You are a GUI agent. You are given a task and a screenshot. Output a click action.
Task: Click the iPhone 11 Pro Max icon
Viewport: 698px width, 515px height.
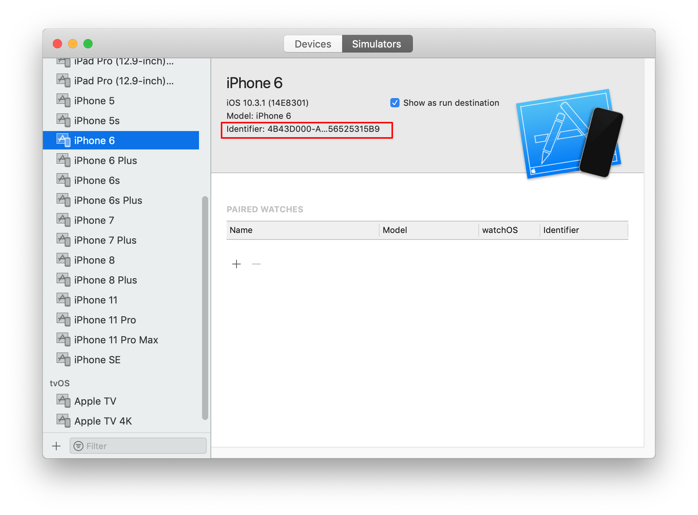click(x=64, y=340)
